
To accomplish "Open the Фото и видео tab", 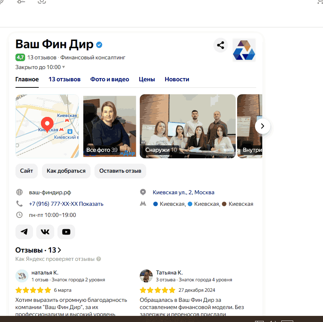I will (110, 80).
